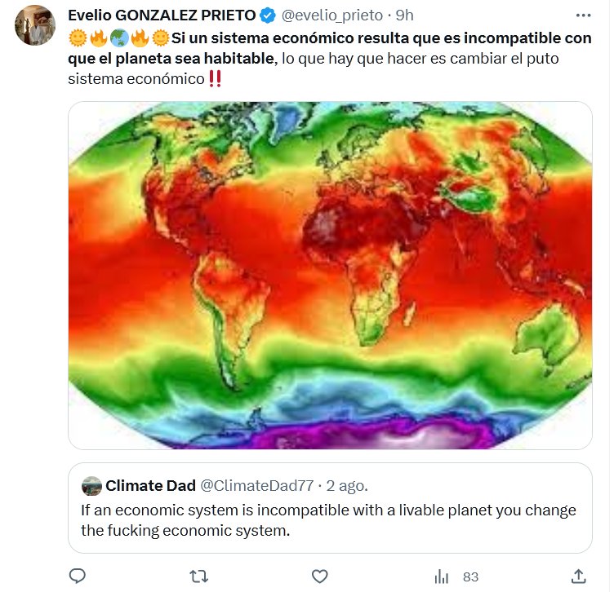Click the 83 views count
The width and height of the screenshot is (614, 592).
[470, 577]
